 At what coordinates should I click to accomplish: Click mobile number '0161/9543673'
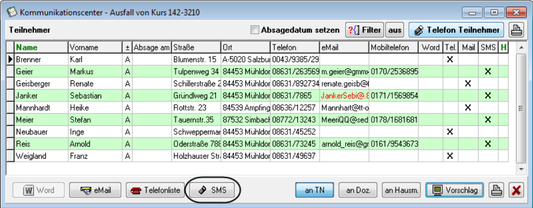coord(394,144)
